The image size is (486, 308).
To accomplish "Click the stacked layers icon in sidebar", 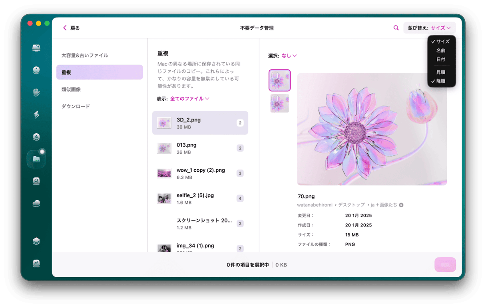I will pyautogui.click(x=36, y=241).
